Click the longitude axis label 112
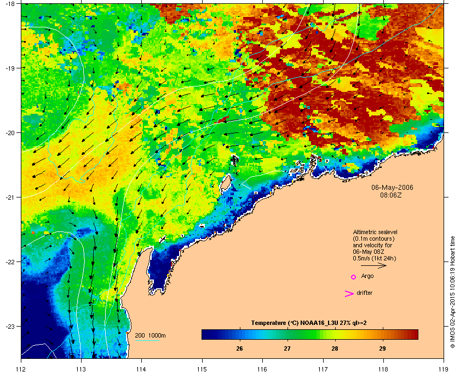 coord(21,369)
